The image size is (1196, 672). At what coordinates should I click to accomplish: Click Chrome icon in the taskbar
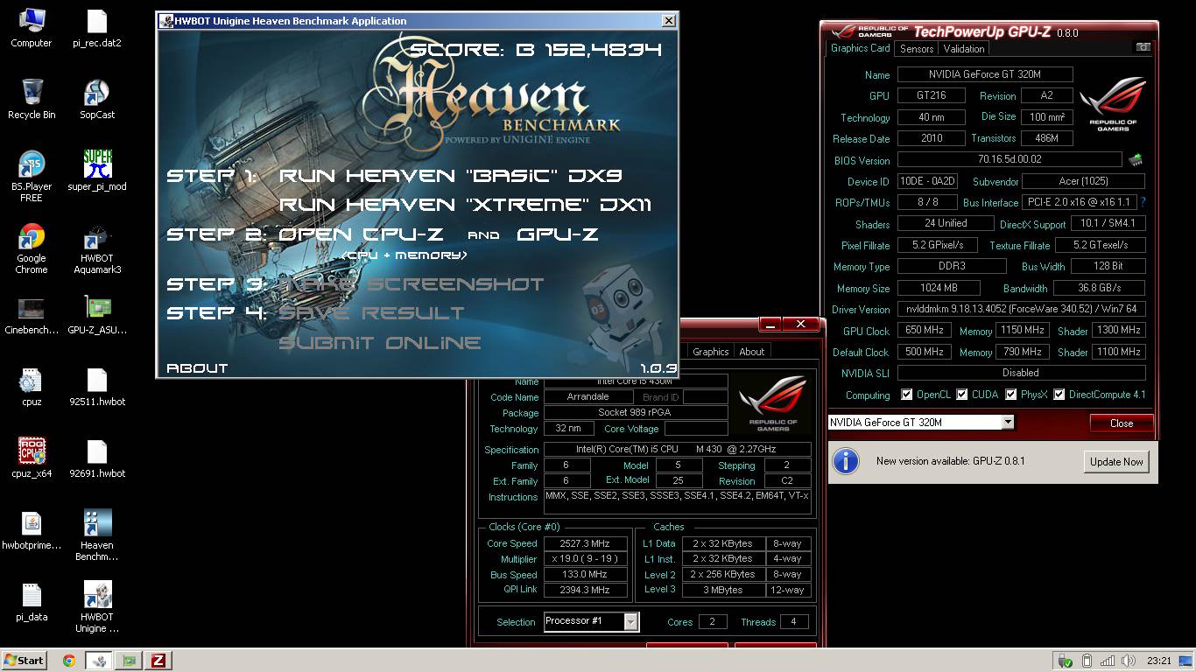pyautogui.click(x=69, y=661)
